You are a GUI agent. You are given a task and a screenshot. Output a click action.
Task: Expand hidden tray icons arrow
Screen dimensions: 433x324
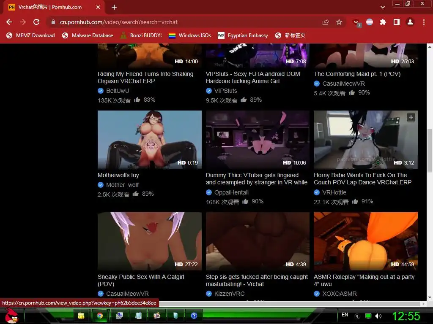point(357,316)
